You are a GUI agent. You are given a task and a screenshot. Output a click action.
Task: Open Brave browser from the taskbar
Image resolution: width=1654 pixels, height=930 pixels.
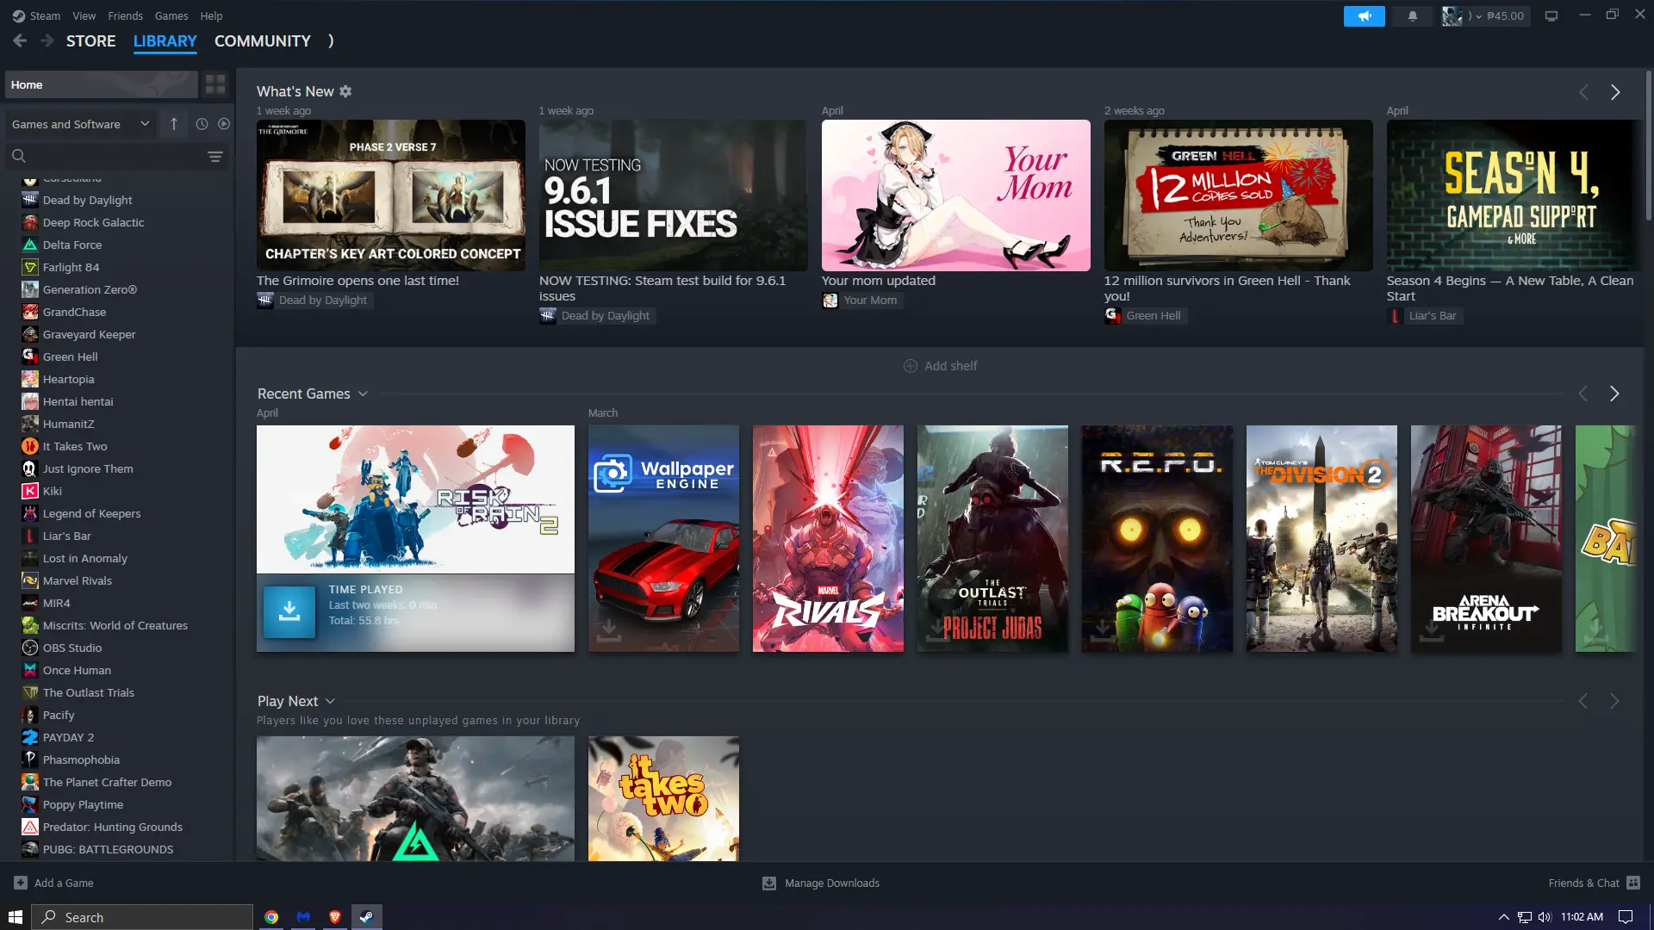pos(335,917)
